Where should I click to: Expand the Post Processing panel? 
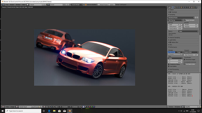click(x=173, y=69)
